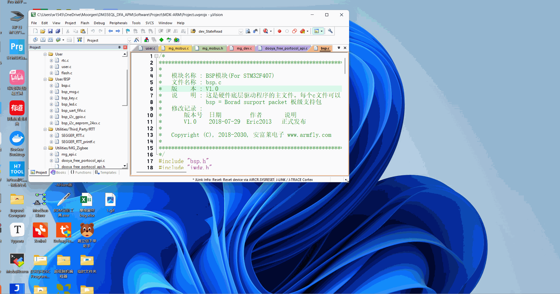Pin the Project panel with the pushpin
560x294 pixels.
click(119, 47)
